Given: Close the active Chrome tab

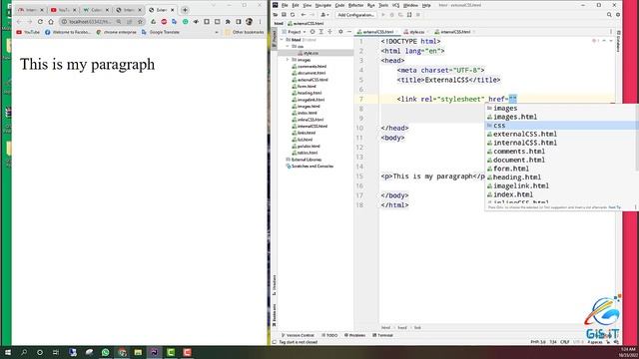Looking at the screenshot, I should tap(173, 10).
